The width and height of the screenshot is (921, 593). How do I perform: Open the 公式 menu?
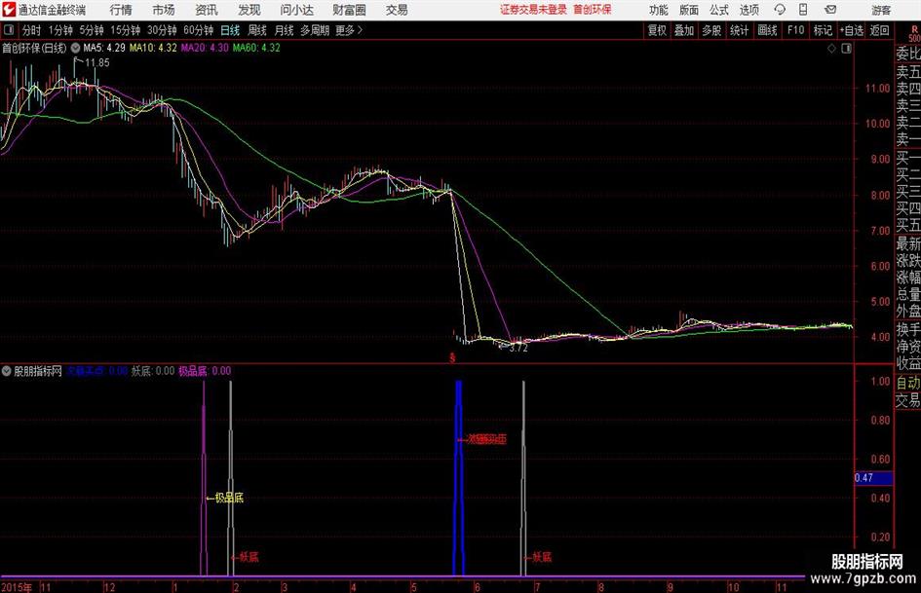(x=719, y=10)
